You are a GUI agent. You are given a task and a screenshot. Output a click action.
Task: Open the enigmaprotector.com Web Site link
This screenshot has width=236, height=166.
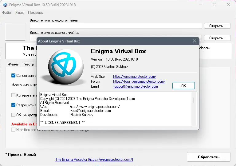point(135,77)
